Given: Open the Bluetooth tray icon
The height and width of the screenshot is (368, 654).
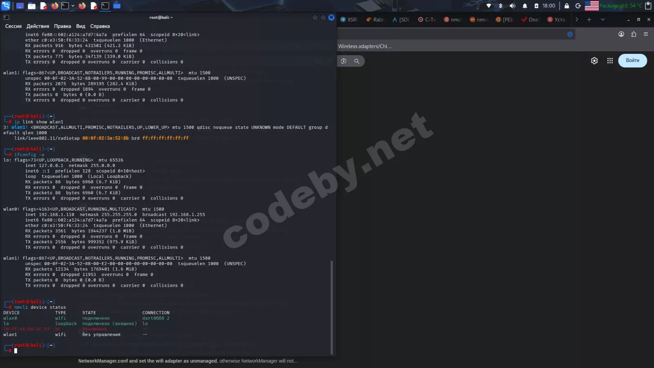Looking at the screenshot, I should pos(500,6).
